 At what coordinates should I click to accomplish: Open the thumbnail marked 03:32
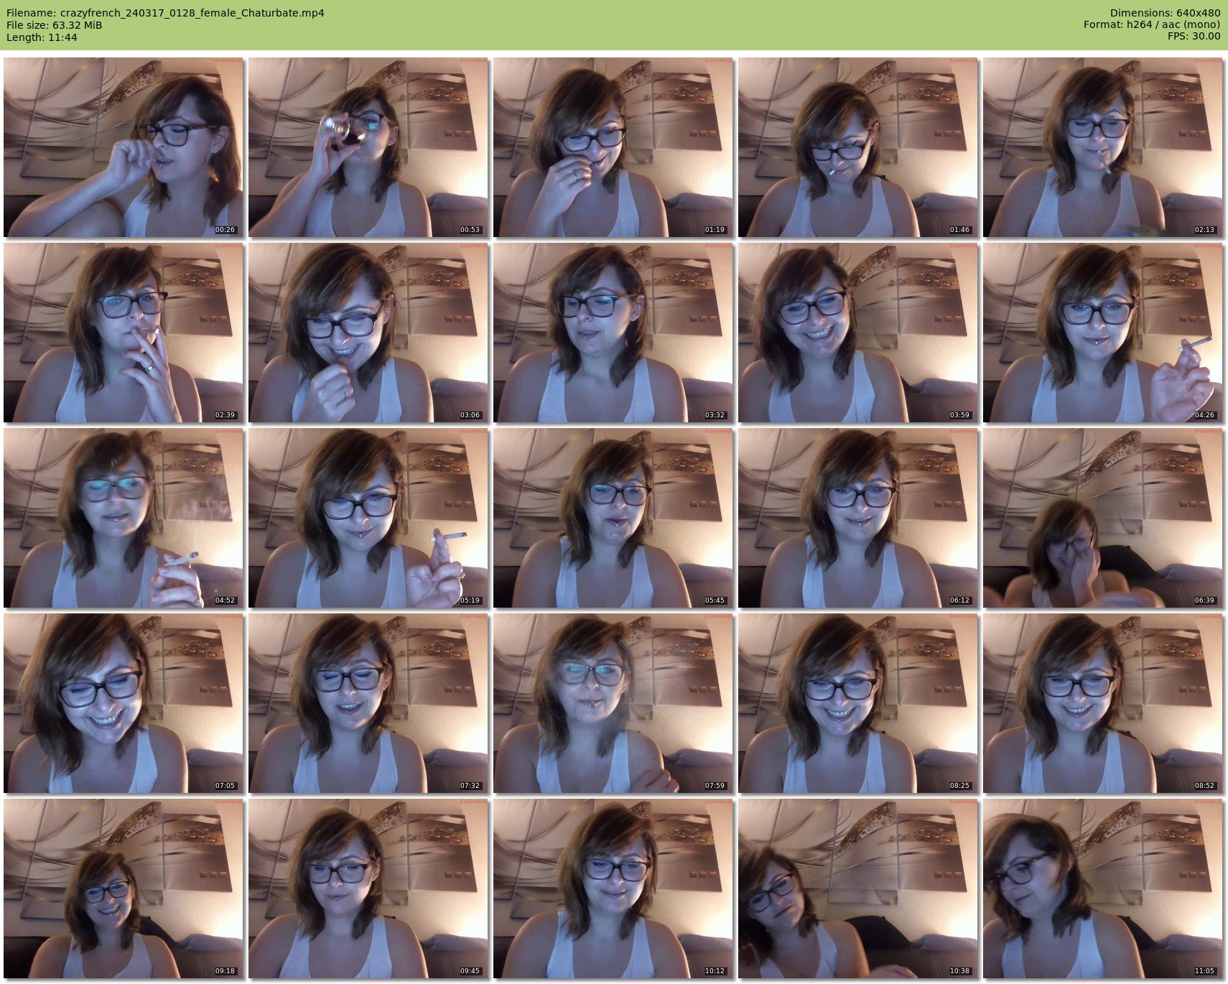(613, 333)
